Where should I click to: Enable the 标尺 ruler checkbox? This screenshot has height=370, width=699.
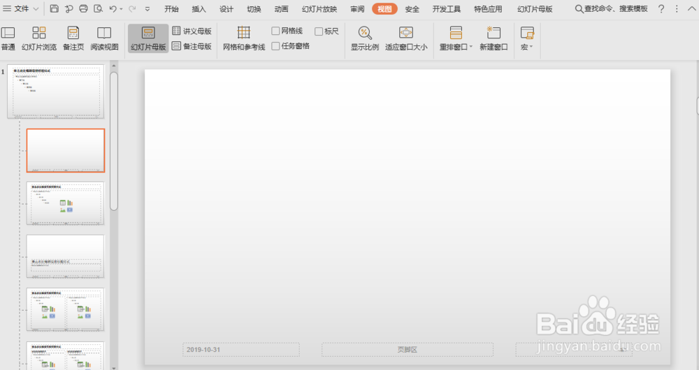319,31
